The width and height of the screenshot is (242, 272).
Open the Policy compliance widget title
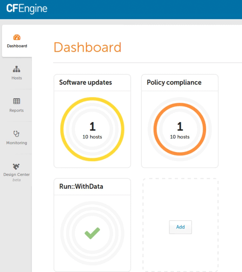(x=174, y=82)
